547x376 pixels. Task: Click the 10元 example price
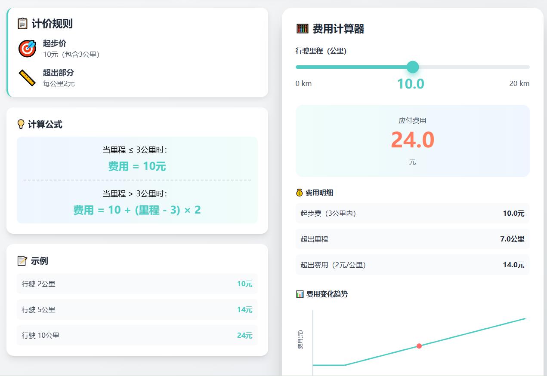click(x=244, y=284)
